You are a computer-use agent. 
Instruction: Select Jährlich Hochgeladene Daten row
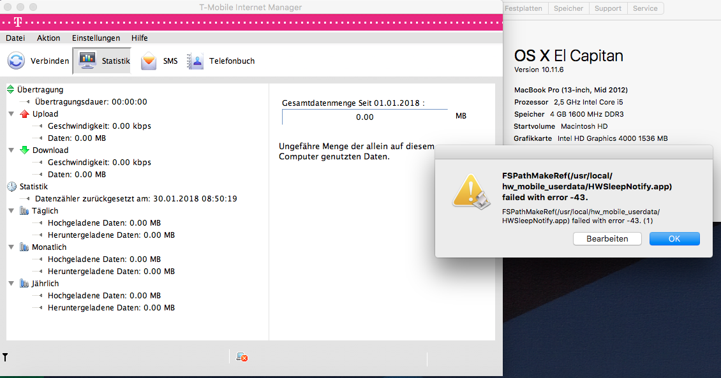pyautogui.click(x=105, y=295)
